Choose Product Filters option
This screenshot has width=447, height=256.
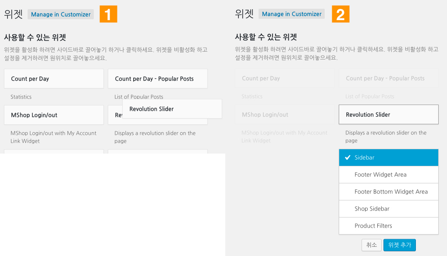tap(389, 226)
